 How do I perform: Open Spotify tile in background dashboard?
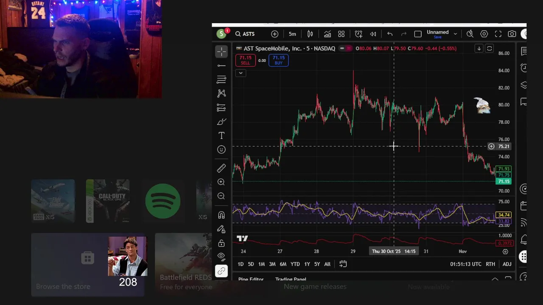pos(163,201)
